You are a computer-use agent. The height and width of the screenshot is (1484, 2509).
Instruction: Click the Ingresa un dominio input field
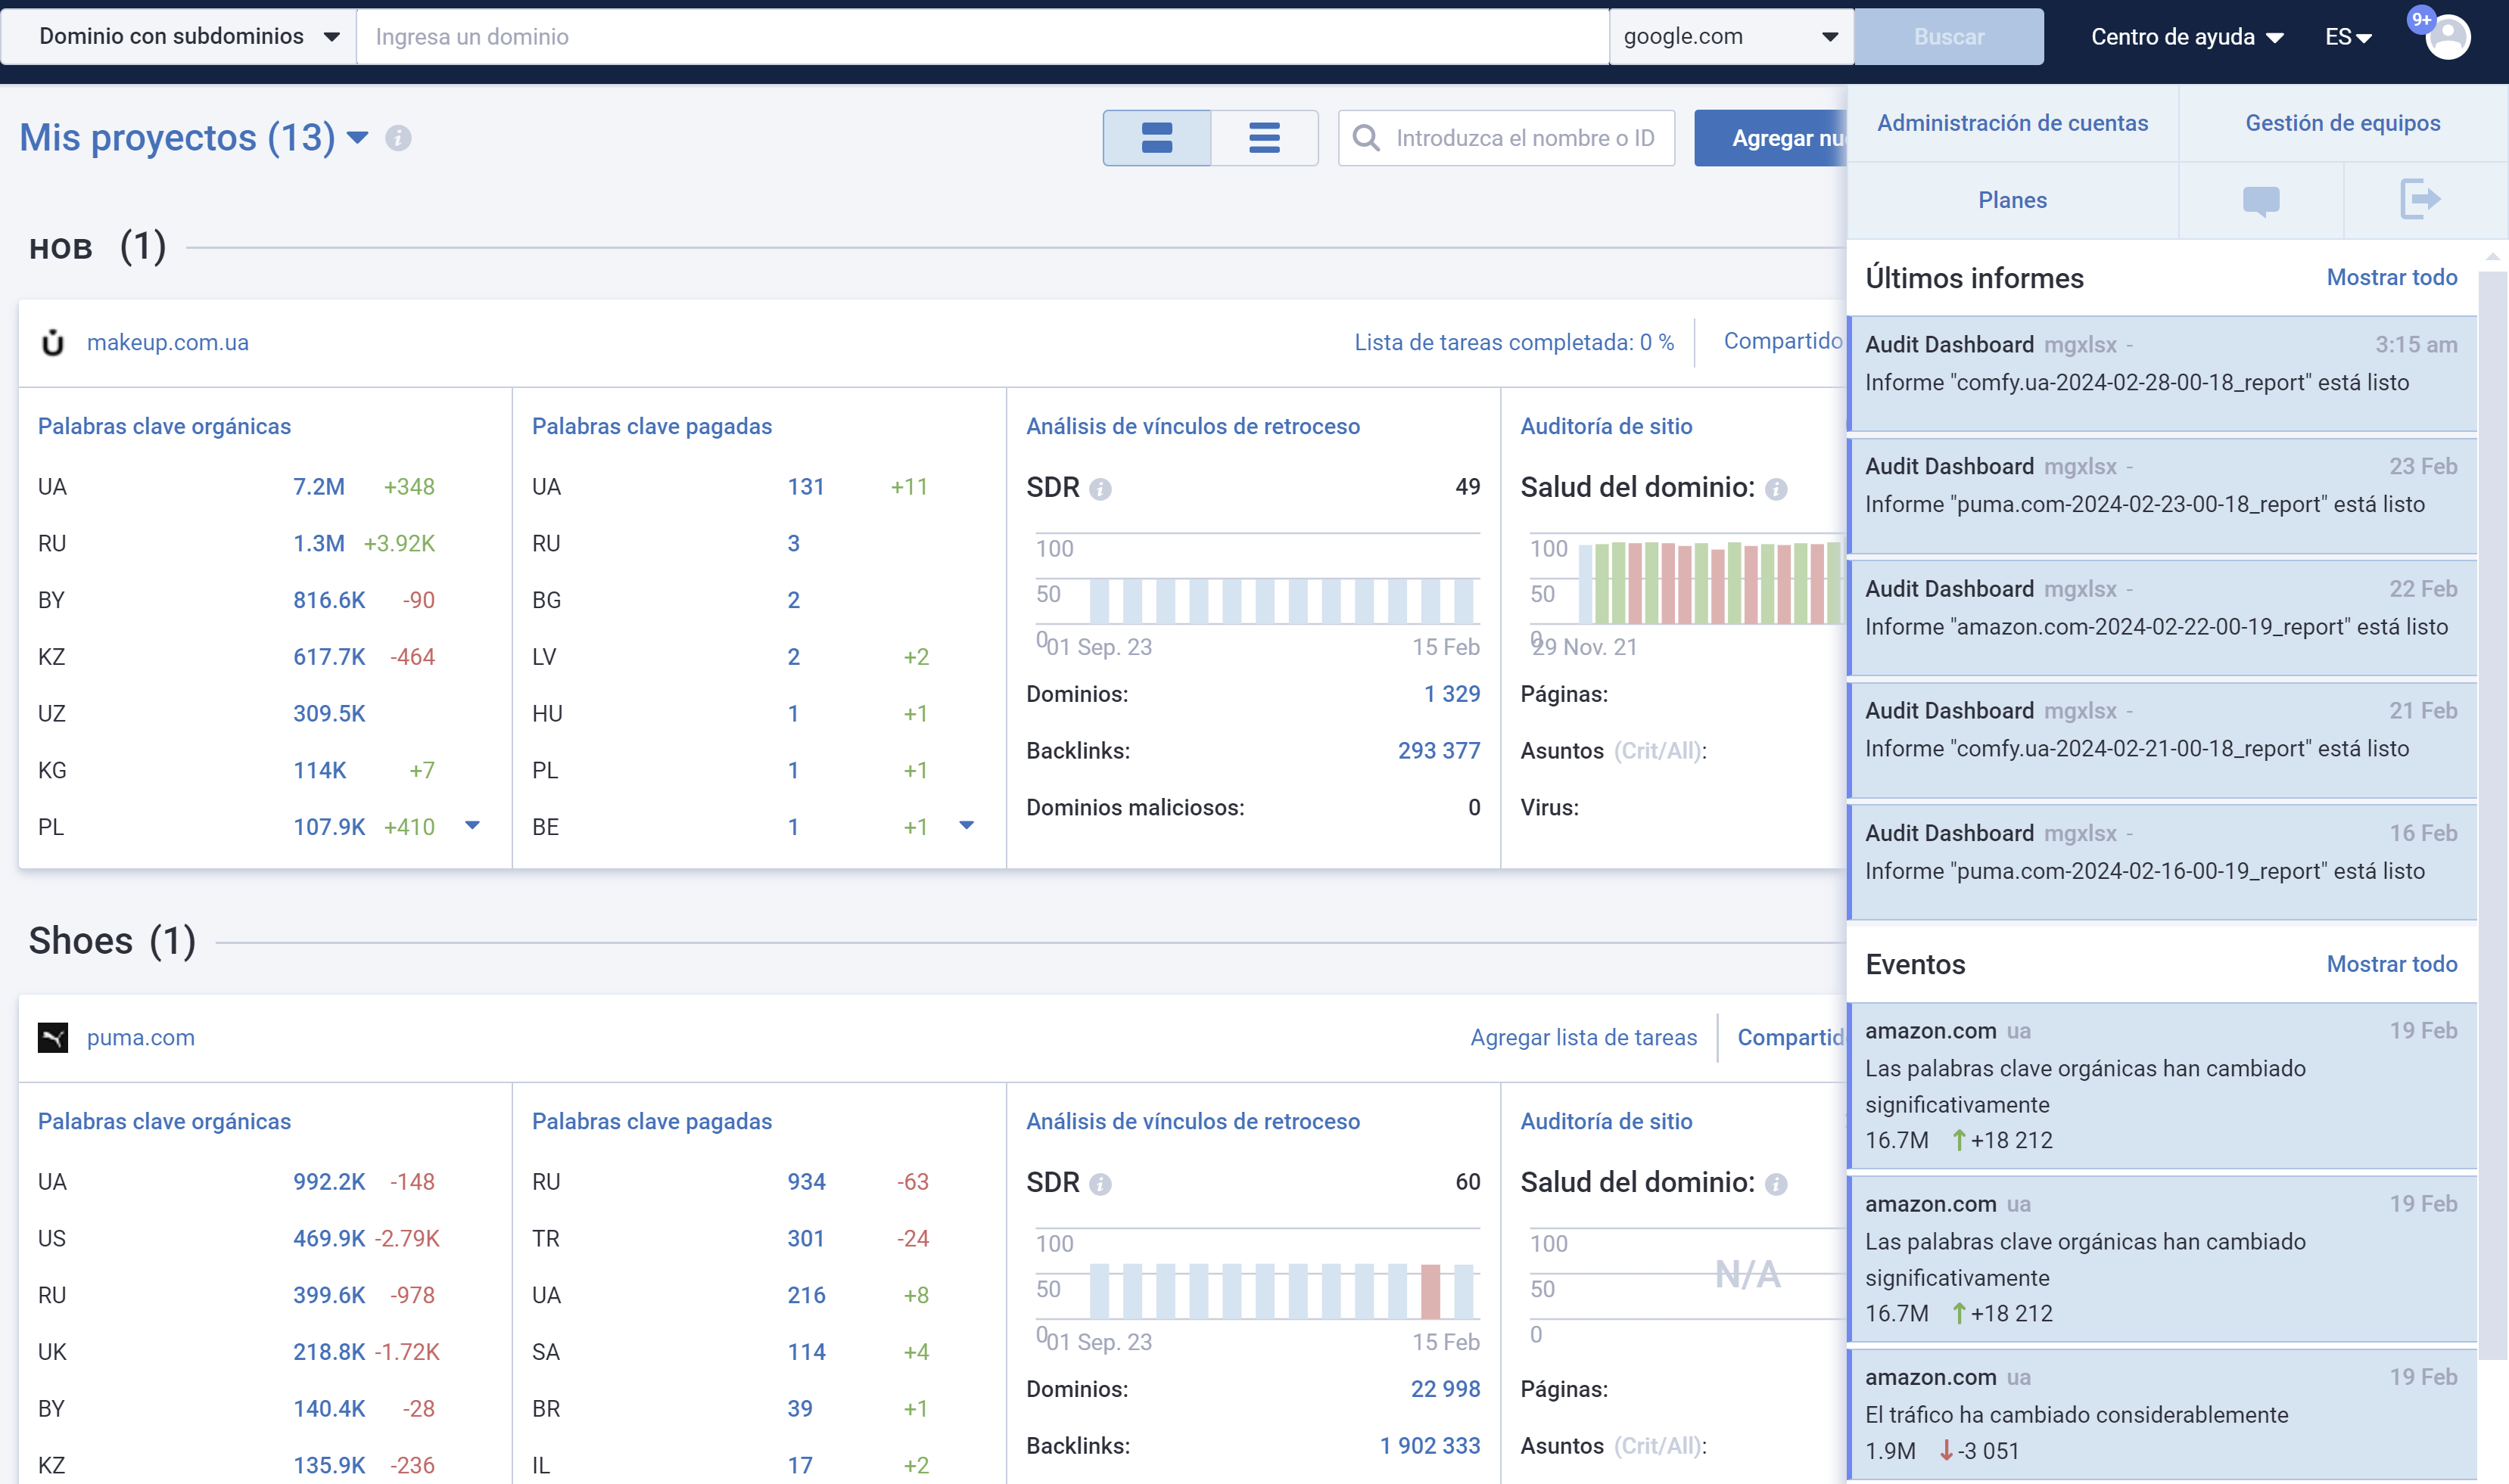(x=980, y=37)
